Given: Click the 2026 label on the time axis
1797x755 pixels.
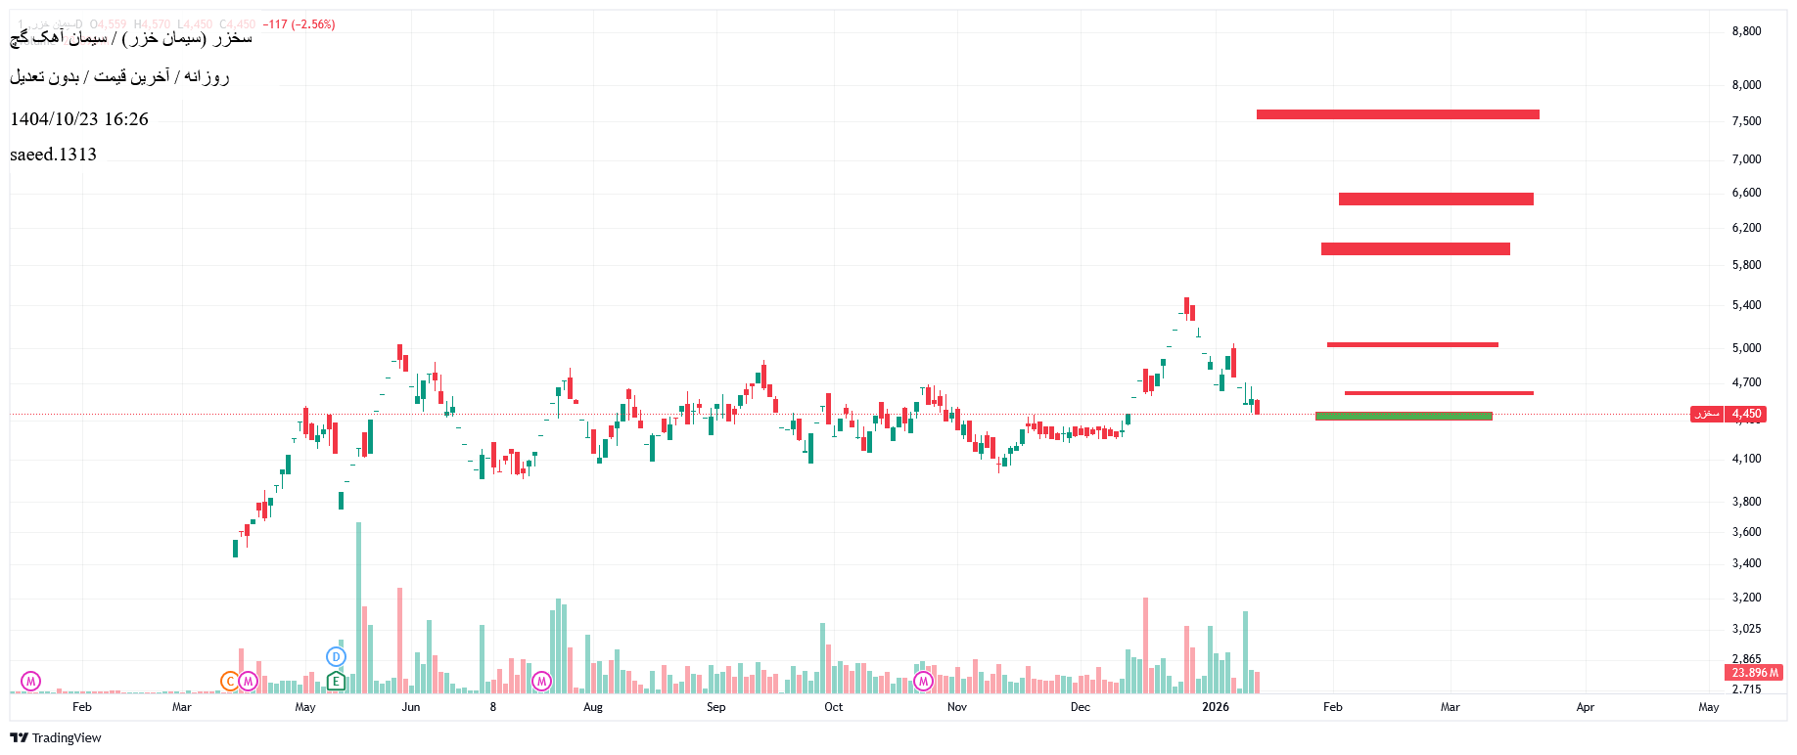Looking at the screenshot, I should click(x=1216, y=707).
